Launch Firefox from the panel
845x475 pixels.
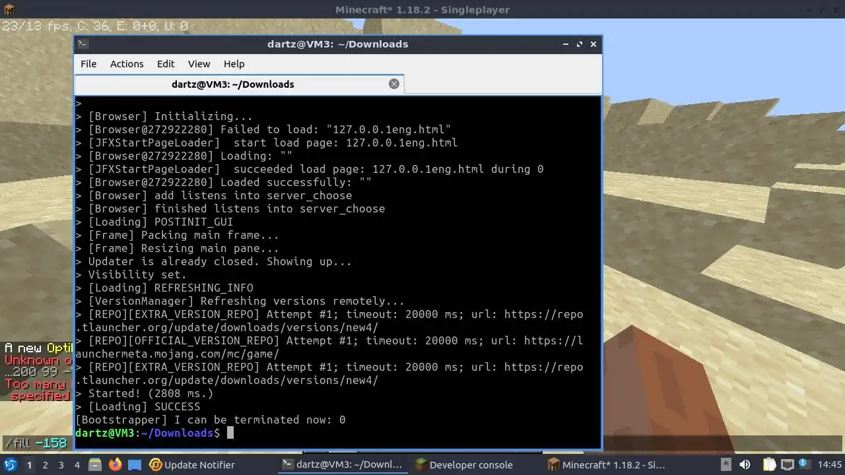(x=115, y=464)
